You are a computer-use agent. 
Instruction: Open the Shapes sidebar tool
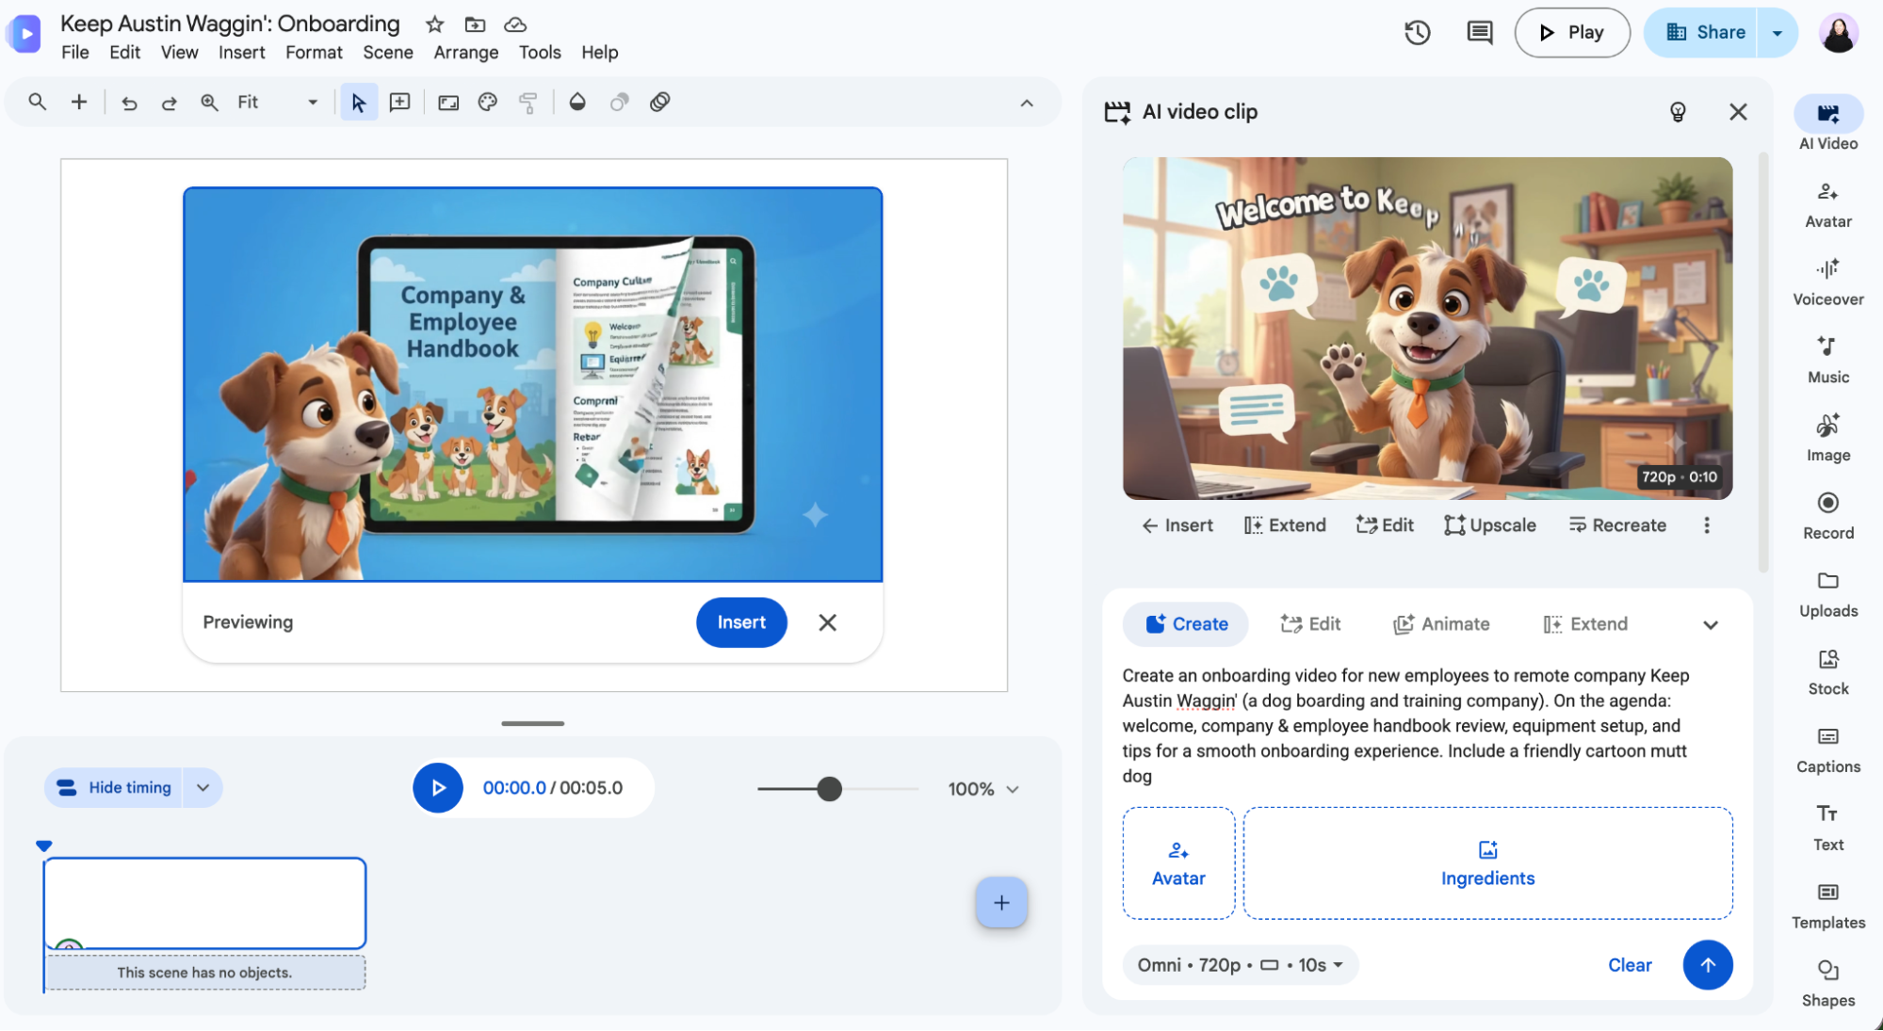[x=1827, y=985]
